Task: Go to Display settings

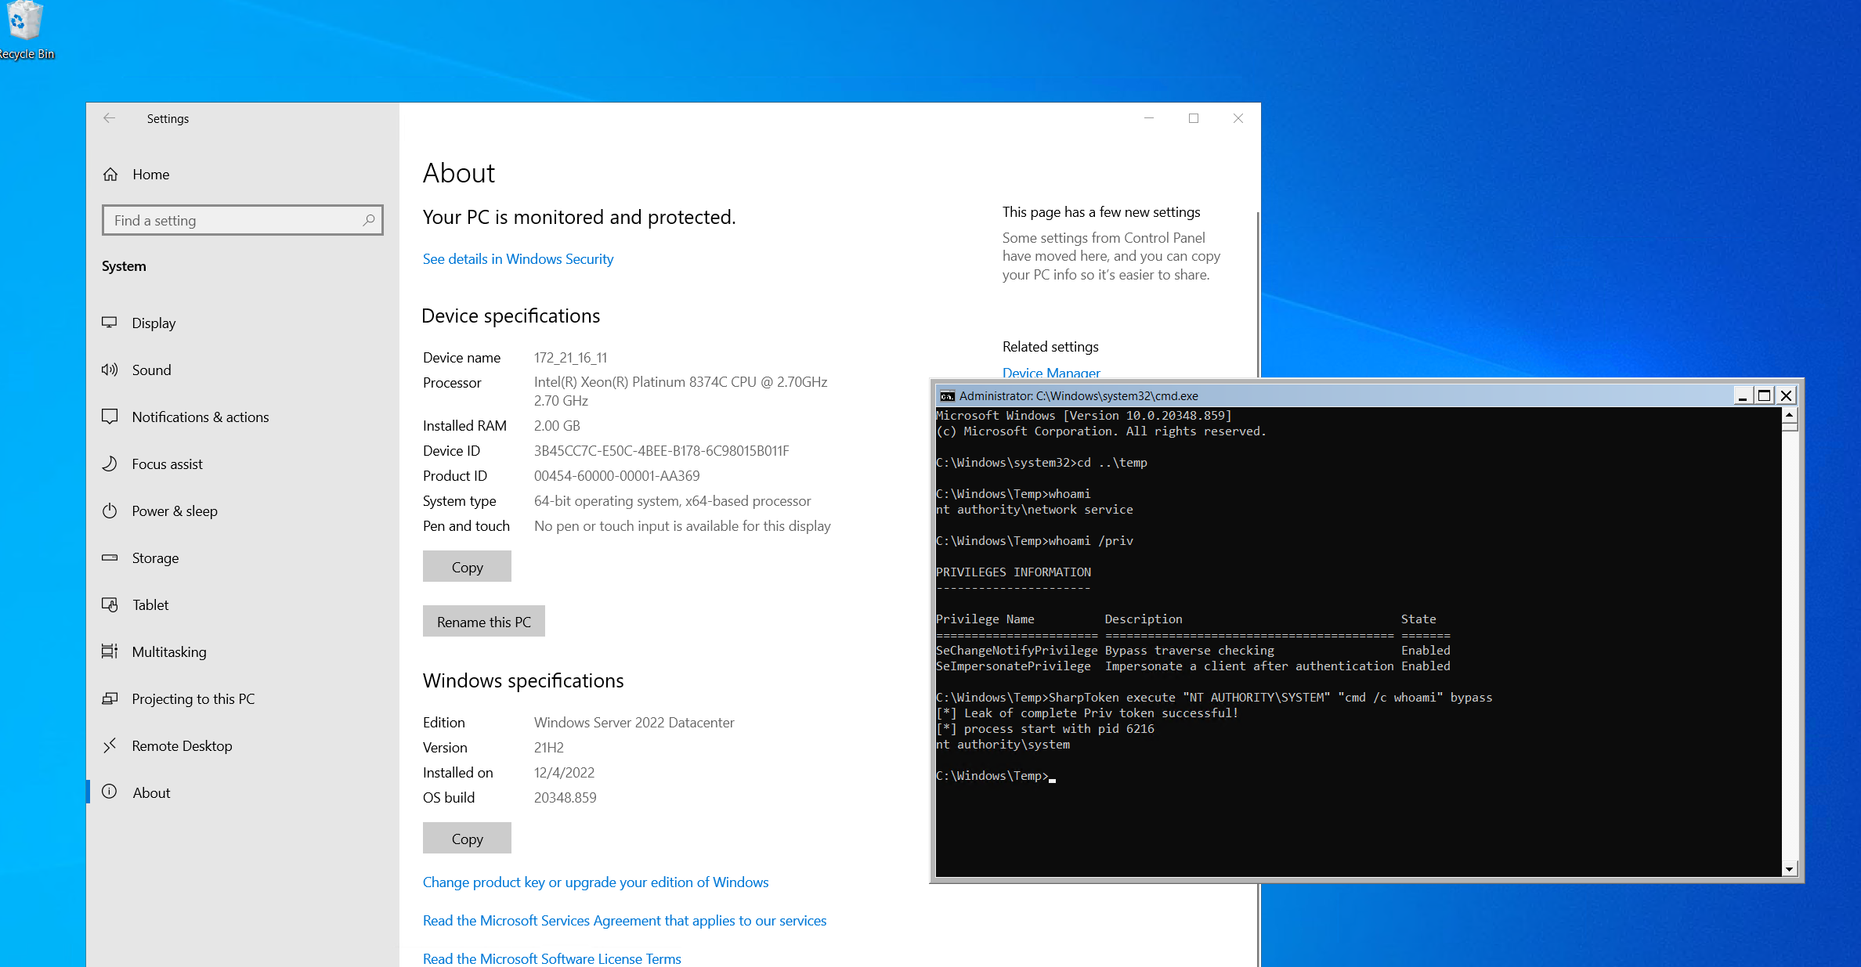Action: coord(243,323)
